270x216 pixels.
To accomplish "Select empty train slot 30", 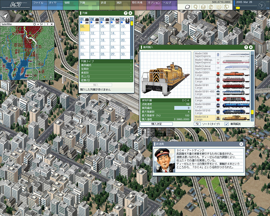I will click(125, 55).
